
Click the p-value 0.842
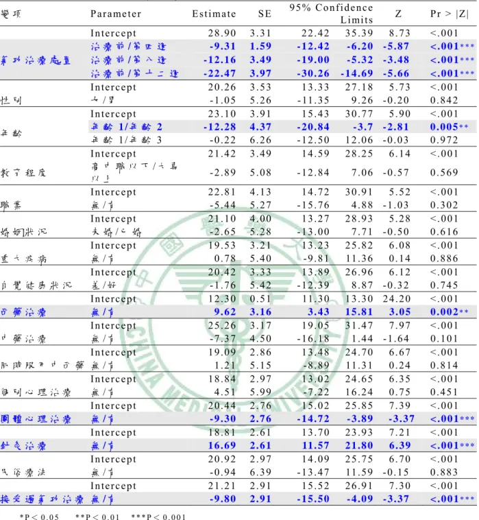(x=444, y=100)
